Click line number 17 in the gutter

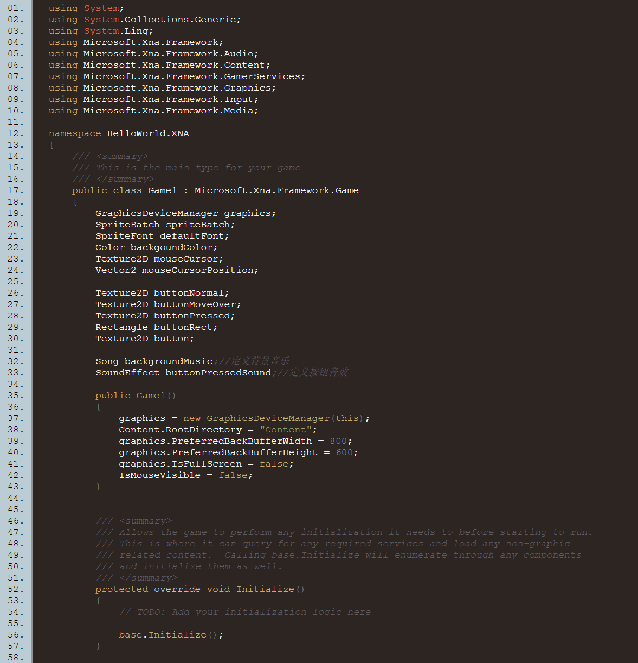point(16,190)
